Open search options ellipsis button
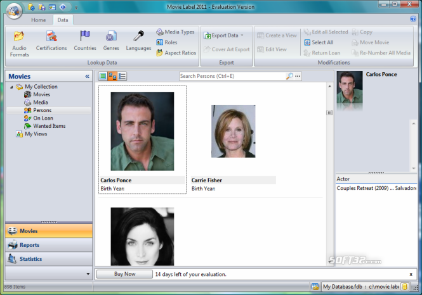 click(x=298, y=76)
